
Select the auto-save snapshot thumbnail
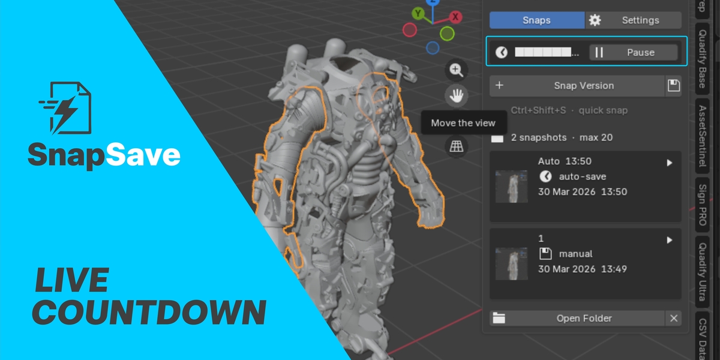(x=512, y=185)
